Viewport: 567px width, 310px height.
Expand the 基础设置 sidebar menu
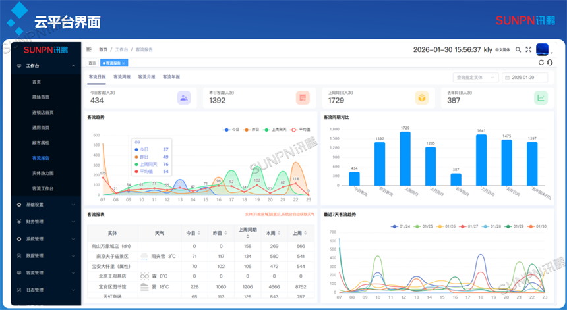(x=44, y=205)
